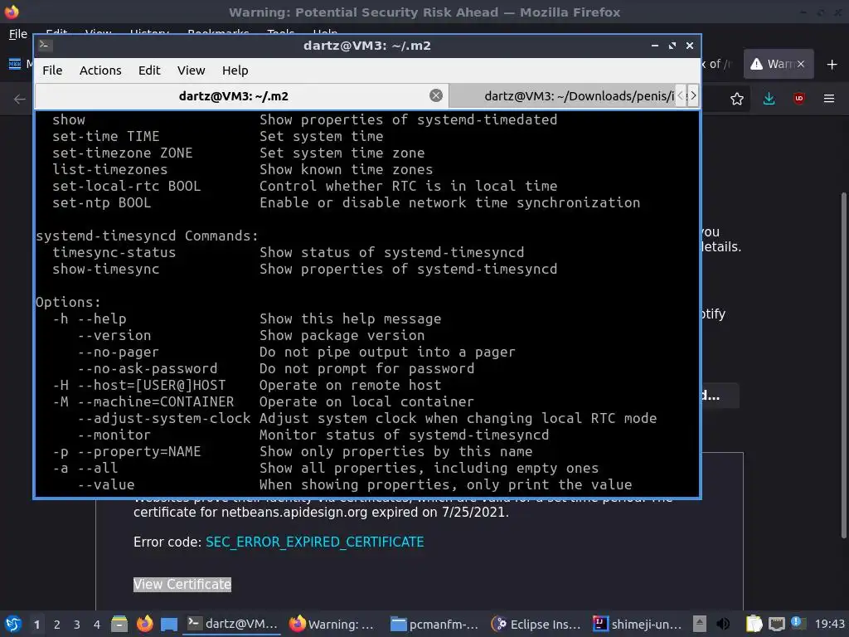Close the Warning tab in Firefox
Image resolution: width=849 pixels, height=637 pixels.
click(x=801, y=64)
